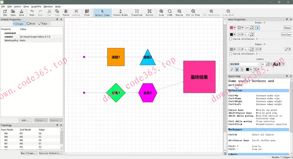Click Fit to View in toolbar
Viewport: 293px width, 159px height.
click(193, 13)
